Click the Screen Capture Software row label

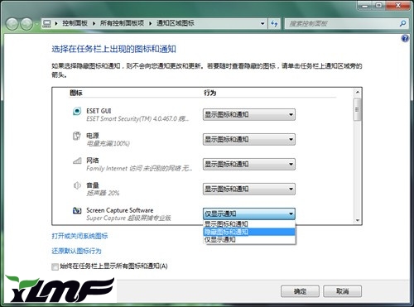(x=120, y=210)
